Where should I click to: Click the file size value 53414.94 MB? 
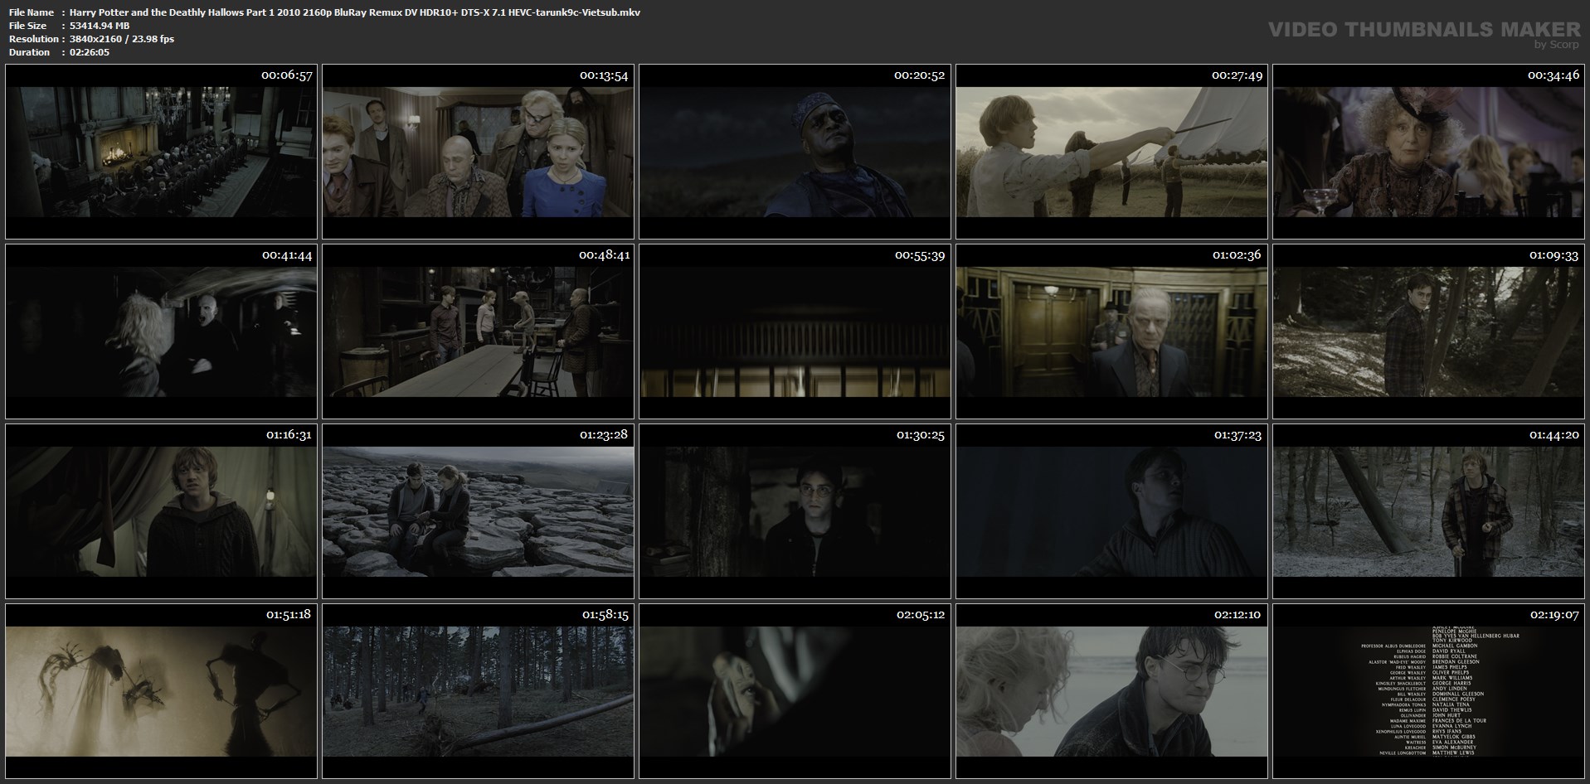pyautogui.click(x=100, y=26)
